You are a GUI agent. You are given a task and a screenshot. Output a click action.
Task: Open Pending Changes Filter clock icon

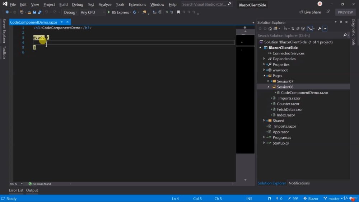[285, 29]
